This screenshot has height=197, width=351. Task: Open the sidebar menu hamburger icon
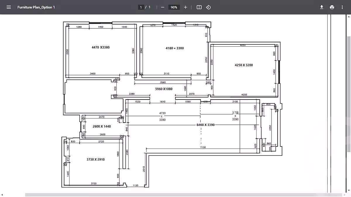9,7
